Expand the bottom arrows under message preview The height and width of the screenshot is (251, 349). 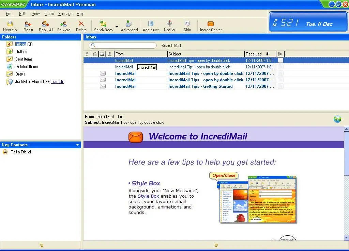click(x=216, y=246)
